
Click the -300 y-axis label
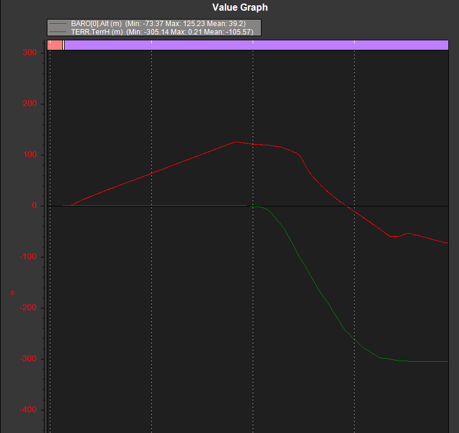pyautogui.click(x=28, y=358)
